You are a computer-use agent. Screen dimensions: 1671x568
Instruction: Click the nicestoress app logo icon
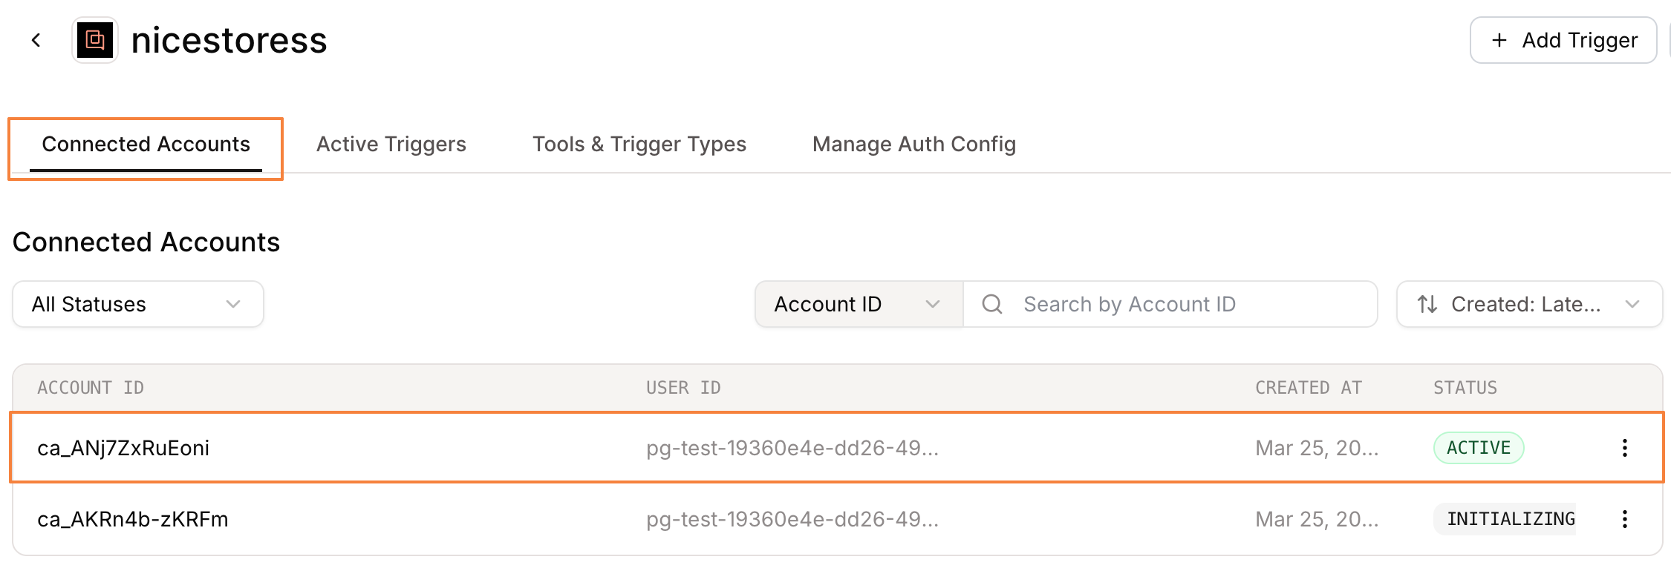click(95, 40)
